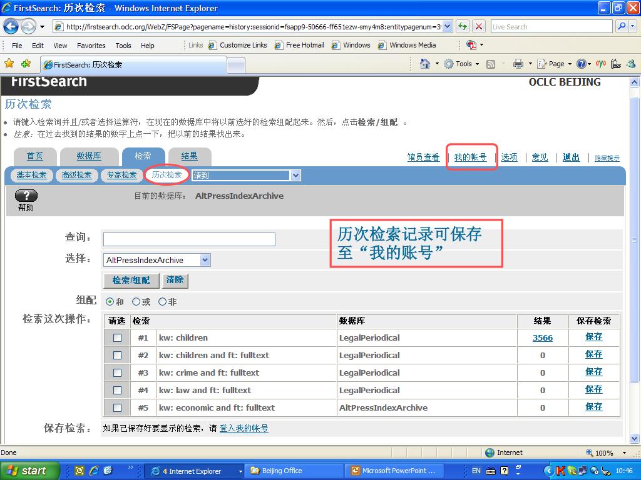Open the 请到 jump-to dropdown
Viewport: 641px width, 480px height.
click(295, 176)
